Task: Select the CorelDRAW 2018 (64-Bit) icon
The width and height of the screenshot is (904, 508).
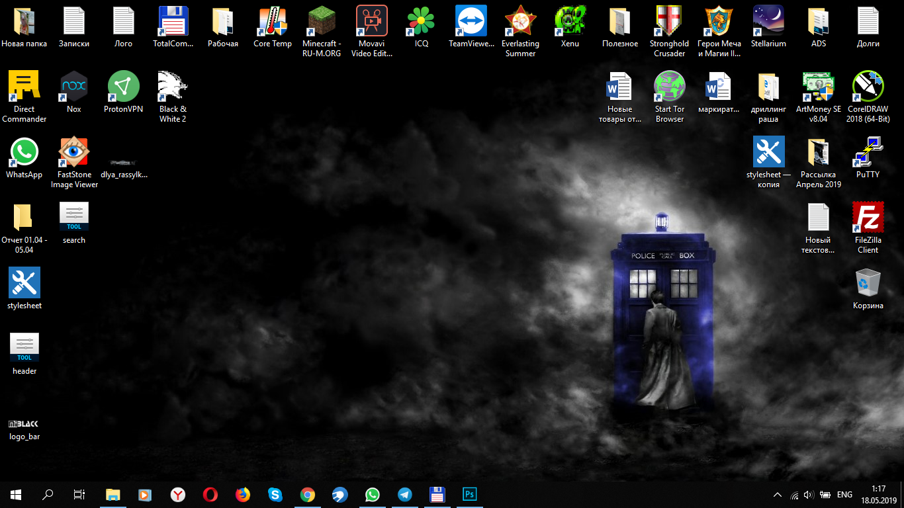Action: (x=868, y=87)
